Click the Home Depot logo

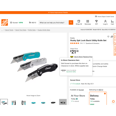5,22
